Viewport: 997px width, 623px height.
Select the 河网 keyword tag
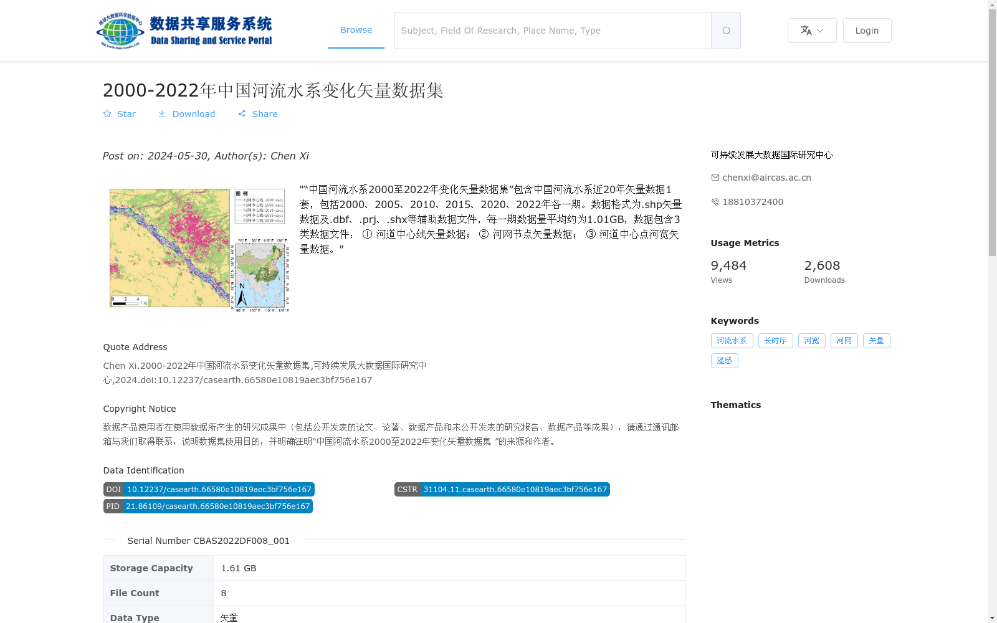click(844, 341)
